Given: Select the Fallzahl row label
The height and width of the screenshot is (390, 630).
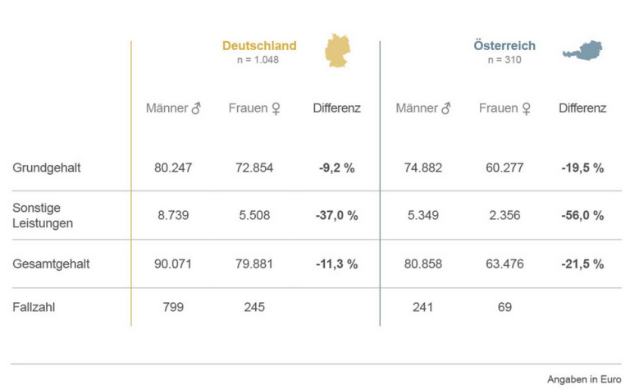Looking at the screenshot, I should [37, 307].
